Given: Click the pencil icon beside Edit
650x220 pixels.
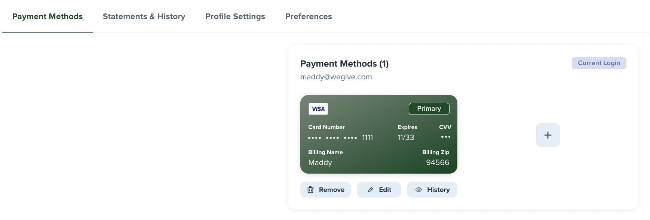Looking at the screenshot, I should tap(370, 190).
